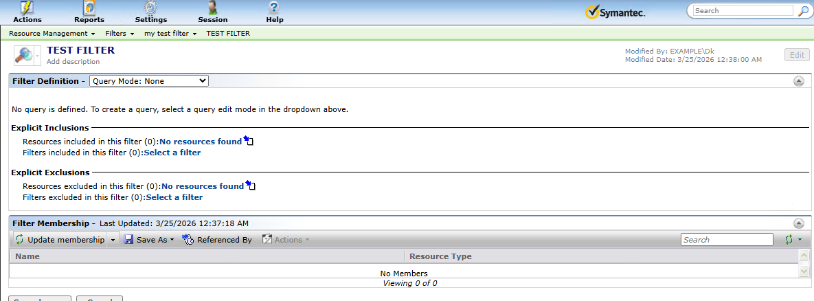Open the Help menu icon
Viewport: 814px width, 301px height.
click(274, 8)
